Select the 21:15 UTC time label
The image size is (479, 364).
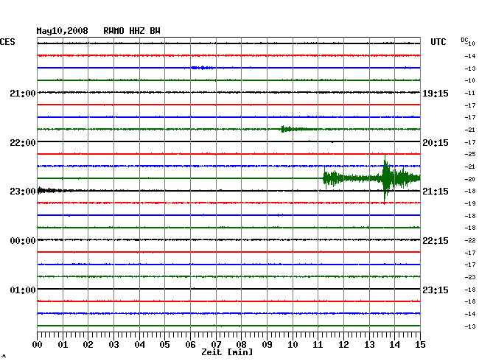(436, 192)
